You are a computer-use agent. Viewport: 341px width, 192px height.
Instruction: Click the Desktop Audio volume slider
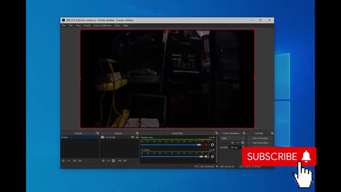pos(172,145)
